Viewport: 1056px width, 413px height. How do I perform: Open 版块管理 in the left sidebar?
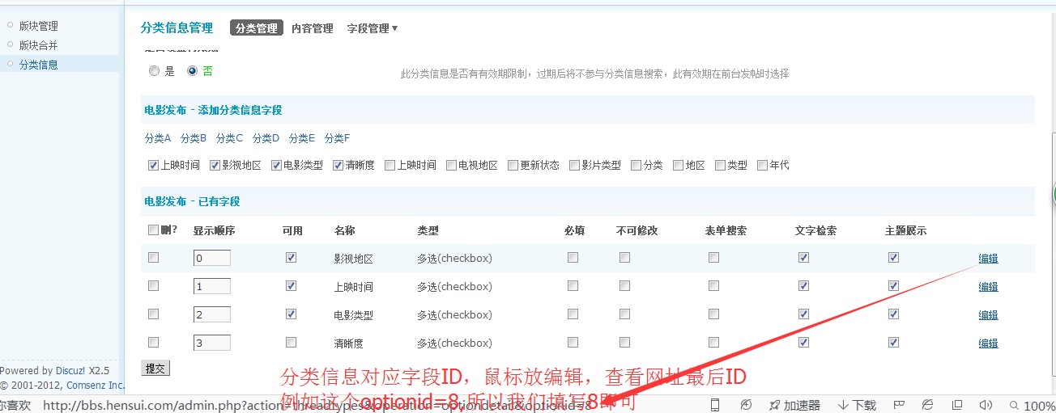pos(39,26)
